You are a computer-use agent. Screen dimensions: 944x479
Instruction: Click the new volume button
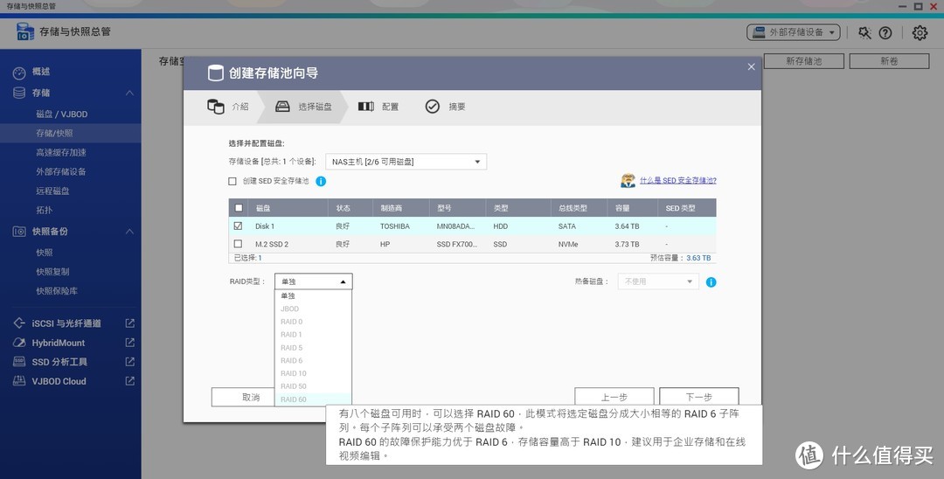click(x=889, y=61)
